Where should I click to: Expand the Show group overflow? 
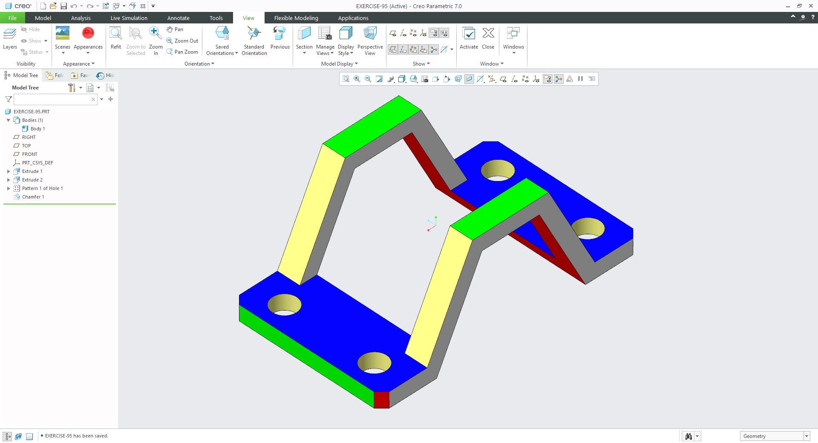click(x=421, y=64)
